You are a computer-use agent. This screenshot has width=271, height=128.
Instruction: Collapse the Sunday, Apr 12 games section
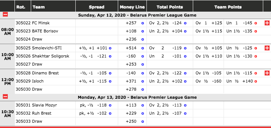(5, 14)
